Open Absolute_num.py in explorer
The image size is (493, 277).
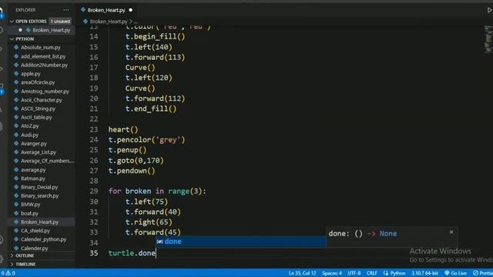[x=41, y=48]
